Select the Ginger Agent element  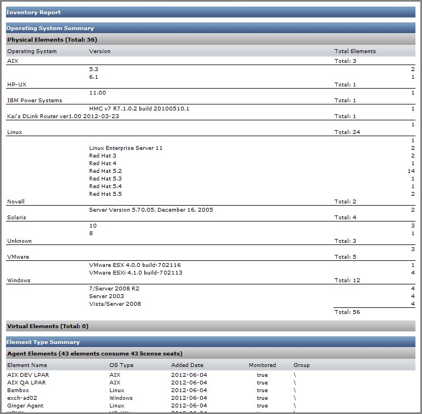coord(25,406)
